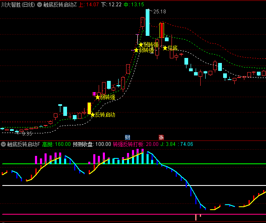The width and height of the screenshot is (266, 223).
Task: Click the 川大智胜 (日线) stock title
Action: 18,5
